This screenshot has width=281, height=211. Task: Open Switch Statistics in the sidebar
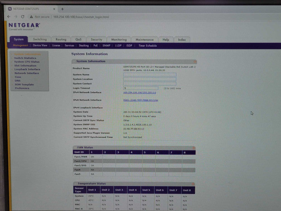[25, 58]
